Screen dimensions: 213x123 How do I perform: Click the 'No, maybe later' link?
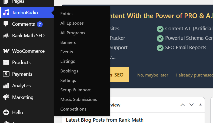click(x=152, y=75)
